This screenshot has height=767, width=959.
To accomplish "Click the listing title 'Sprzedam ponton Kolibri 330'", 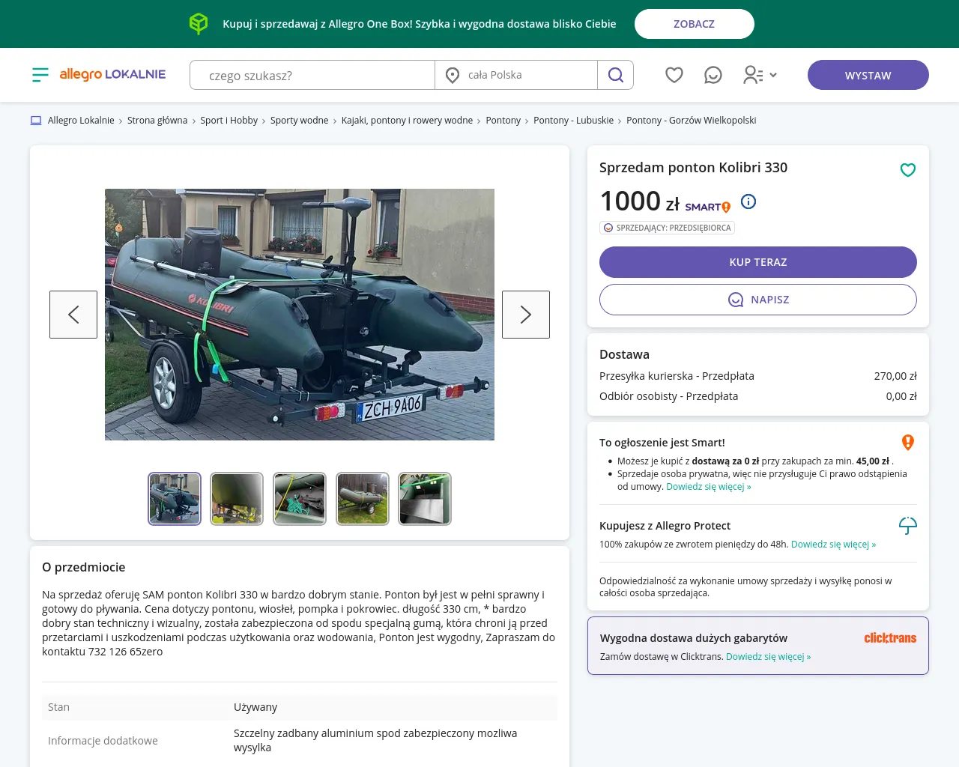I will pyautogui.click(x=693, y=168).
